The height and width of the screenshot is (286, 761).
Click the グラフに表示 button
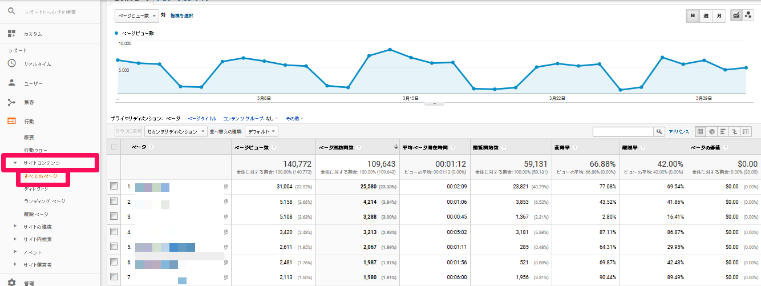pyautogui.click(x=128, y=131)
